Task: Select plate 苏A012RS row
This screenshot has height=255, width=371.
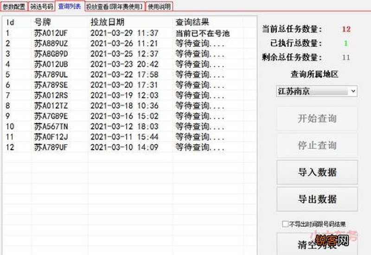Action: pos(130,96)
